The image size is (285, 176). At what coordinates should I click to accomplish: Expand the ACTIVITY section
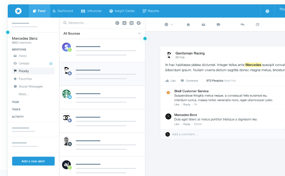(x=18, y=117)
